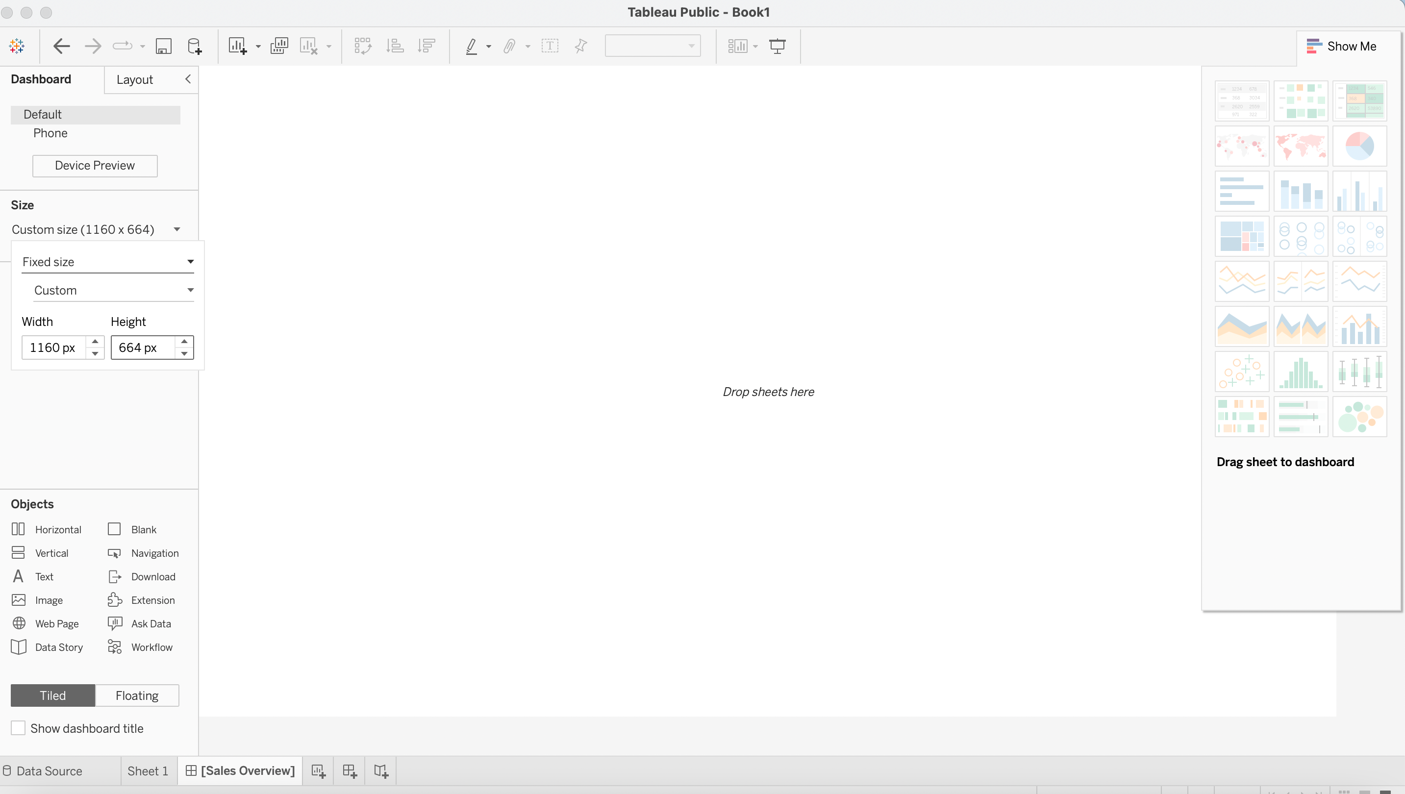This screenshot has height=794, width=1405.
Task: Click the Duplicate sheet icon
Action: click(279, 47)
